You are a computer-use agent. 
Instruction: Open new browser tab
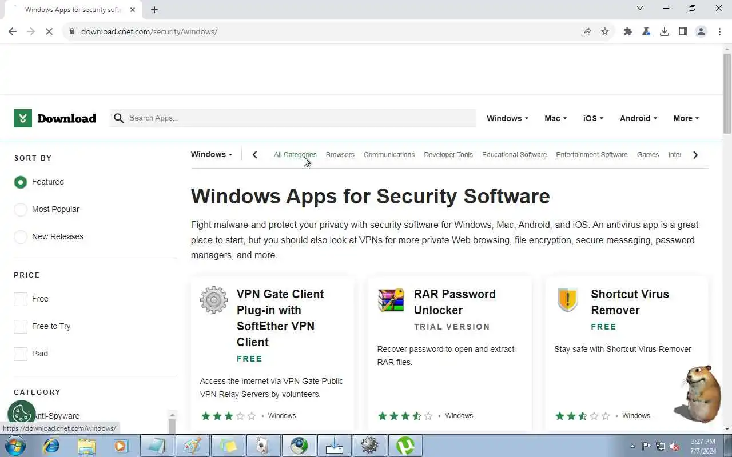pyautogui.click(x=154, y=9)
